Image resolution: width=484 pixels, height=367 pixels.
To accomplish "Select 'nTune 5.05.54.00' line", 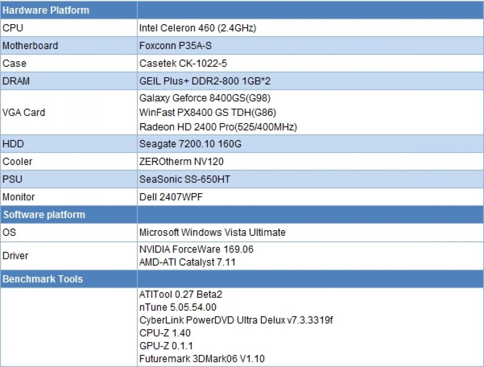I will click(178, 307).
